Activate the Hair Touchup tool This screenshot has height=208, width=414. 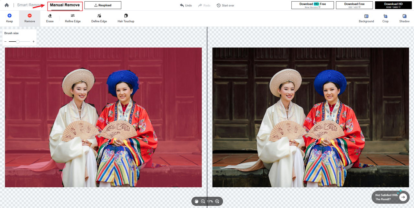click(126, 18)
